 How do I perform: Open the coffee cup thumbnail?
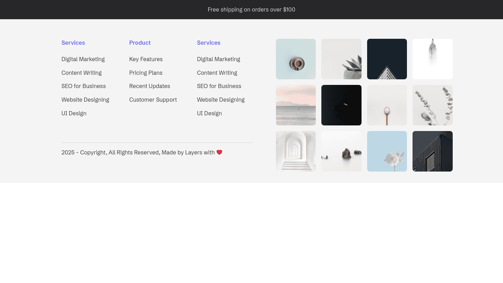pyautogui.click(x=296, y=59)
